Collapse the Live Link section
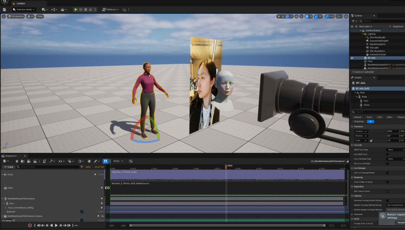 tap(352, 145)
